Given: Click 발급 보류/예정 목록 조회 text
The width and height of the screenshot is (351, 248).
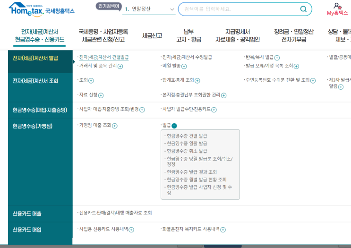Looking at the screenshot, I should [x=269, y=66].
